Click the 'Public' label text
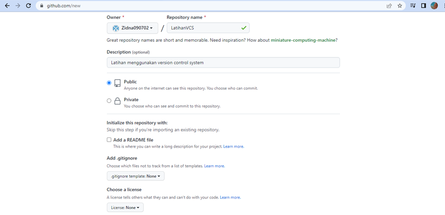 click(x=130, y=82)
